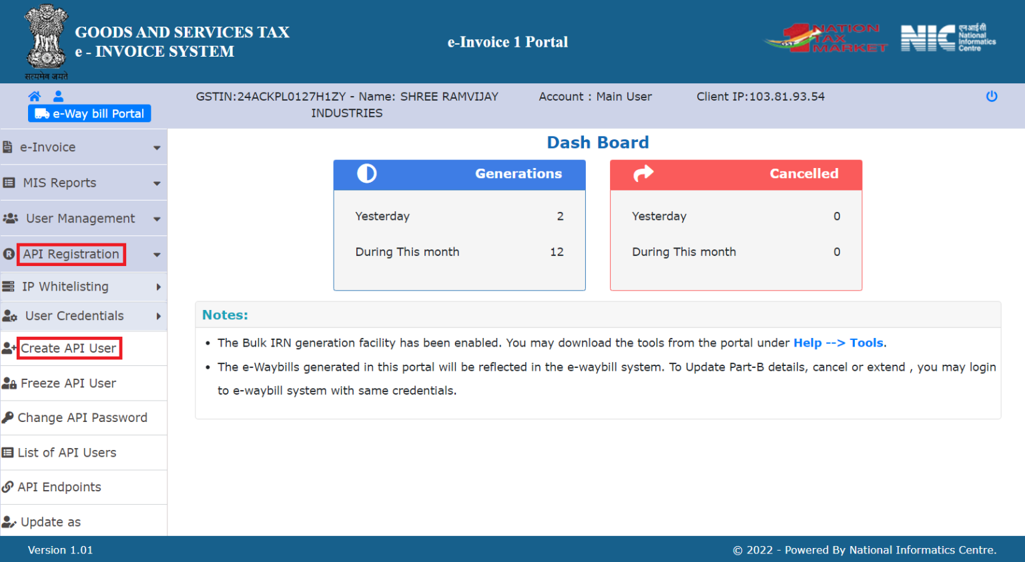
Task: Collapse the API Registration menu
Action: coord(157,255)
